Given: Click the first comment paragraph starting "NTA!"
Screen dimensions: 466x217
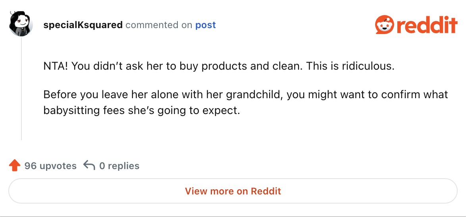Looking at the screenshot, I should 218,66.
